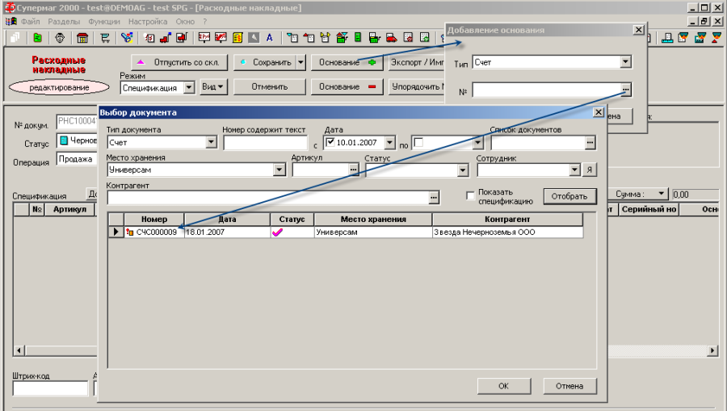Image resolution: width=727 pixels, height=411 pixels.
Task: Open the Файл menu
Action: (30, 21)
